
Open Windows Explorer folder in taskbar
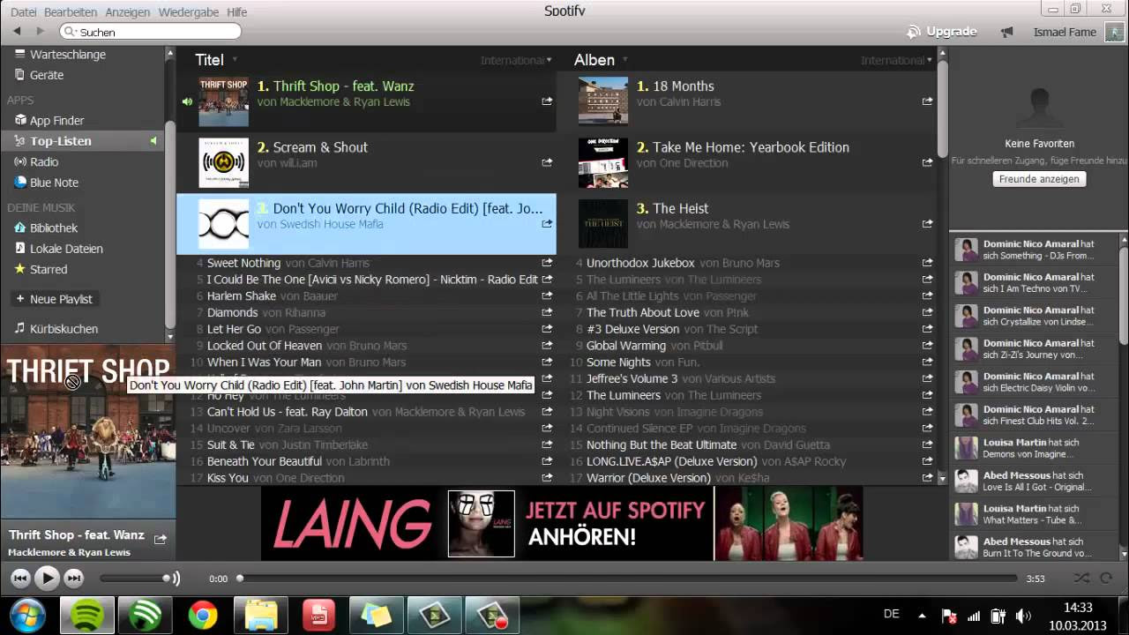[x=261, y=615]
